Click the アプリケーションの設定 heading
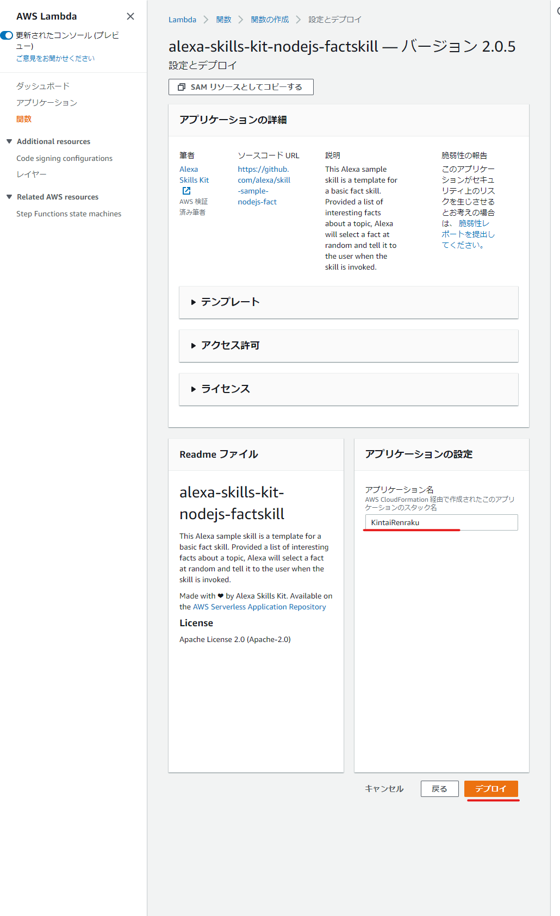This screenshot has height=916, width=560. point(419,454)
